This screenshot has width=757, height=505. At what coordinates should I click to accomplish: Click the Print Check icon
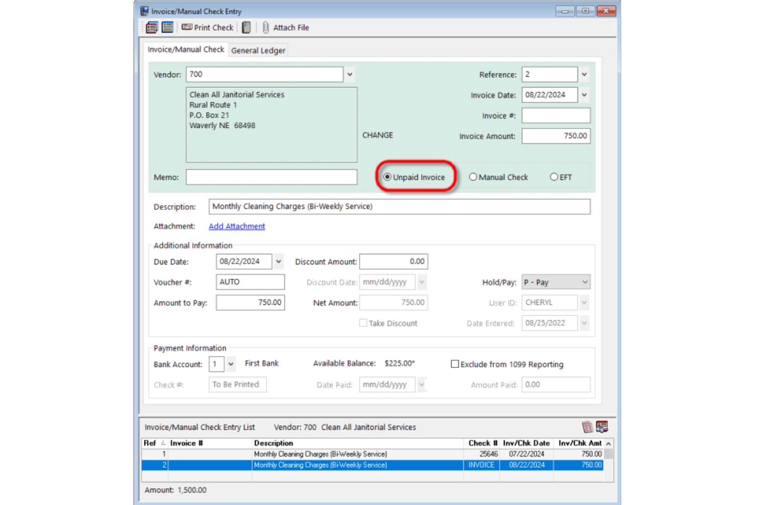pyautogui.click(x=187, y=27)
